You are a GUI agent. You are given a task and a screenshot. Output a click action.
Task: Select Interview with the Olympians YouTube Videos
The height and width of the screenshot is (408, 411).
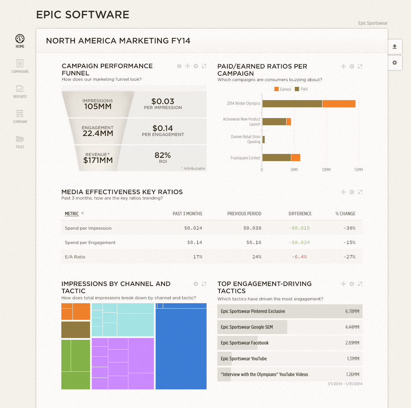(x=290, y=374)
